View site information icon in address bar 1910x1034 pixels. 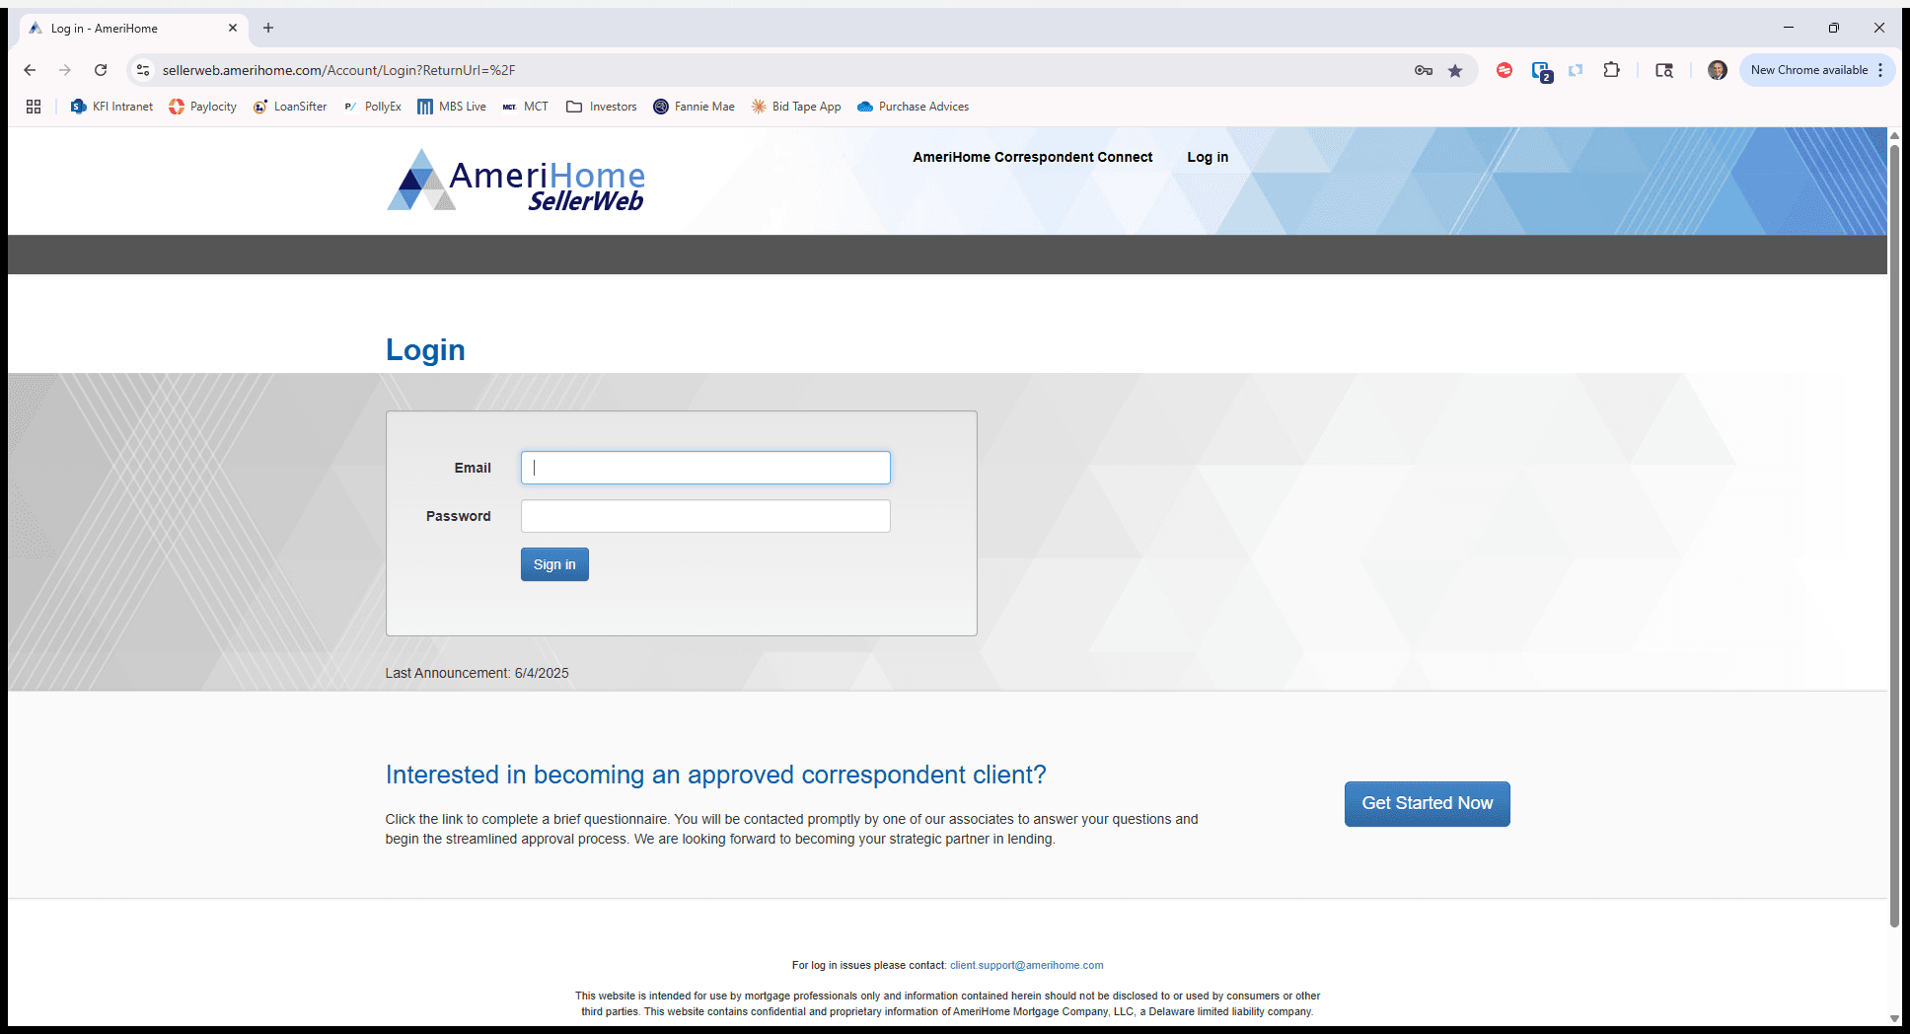[x=143, y=70]
